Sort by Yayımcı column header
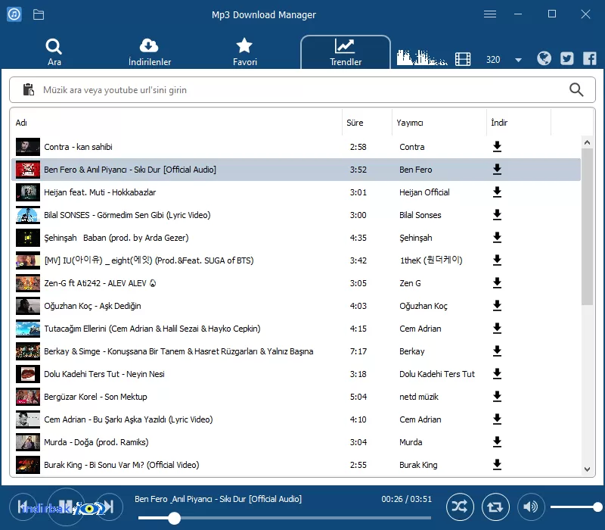The width and height of the screenshot is (605, 530). [x=439, y=123]
